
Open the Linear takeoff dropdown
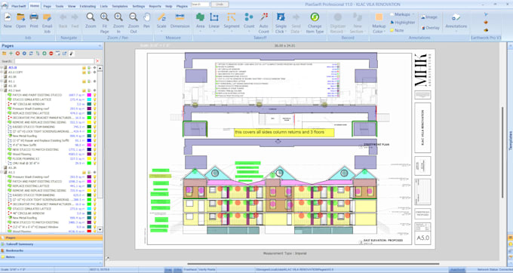tap(214, 32)
